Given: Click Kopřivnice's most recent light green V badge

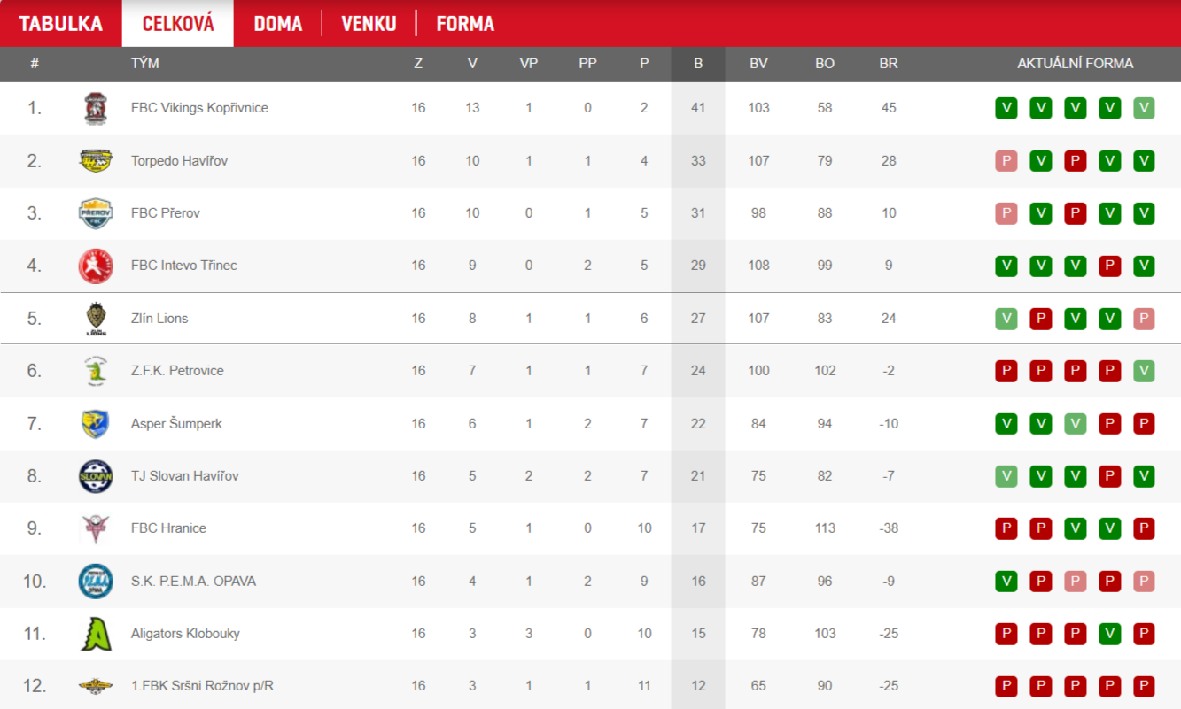Looking at the screenshot, I should (1144, 108).
